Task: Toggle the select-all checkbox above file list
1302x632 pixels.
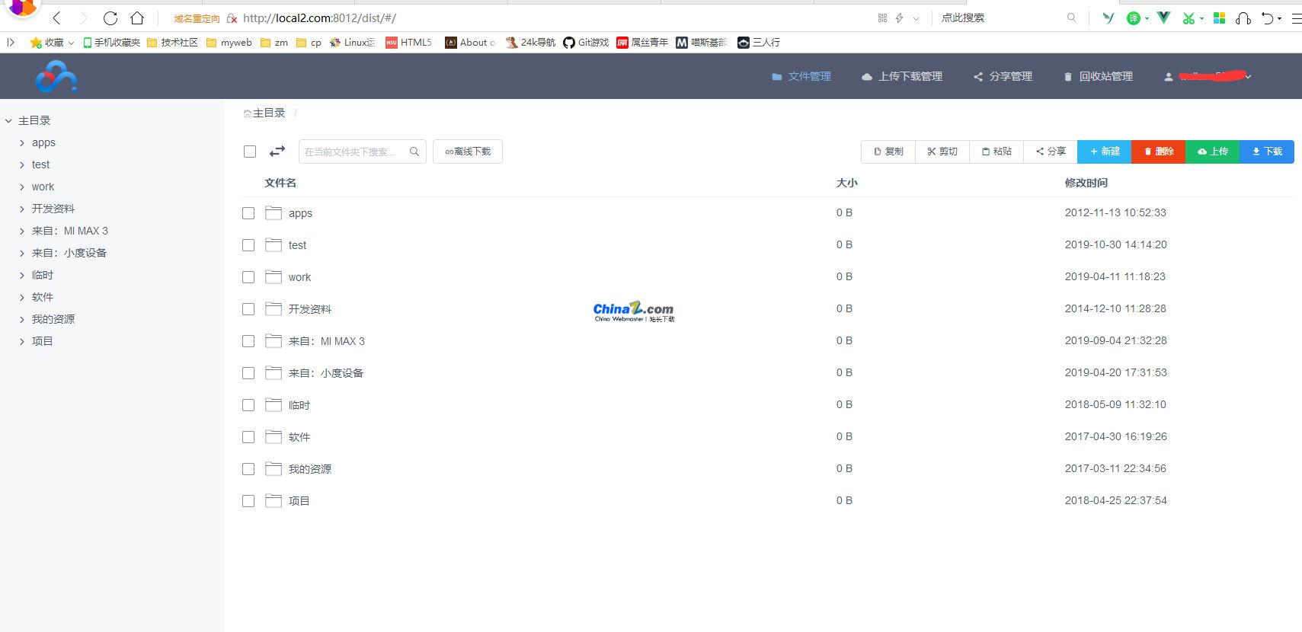Action: 250,152
